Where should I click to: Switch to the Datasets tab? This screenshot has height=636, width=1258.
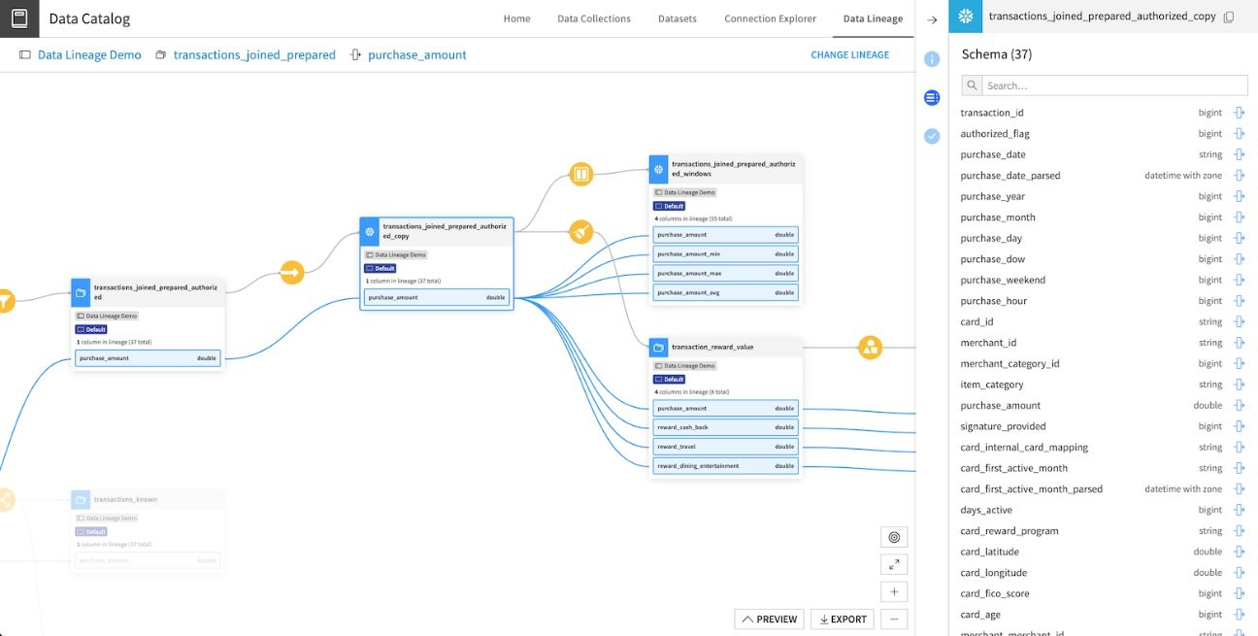tap(677, 18)
